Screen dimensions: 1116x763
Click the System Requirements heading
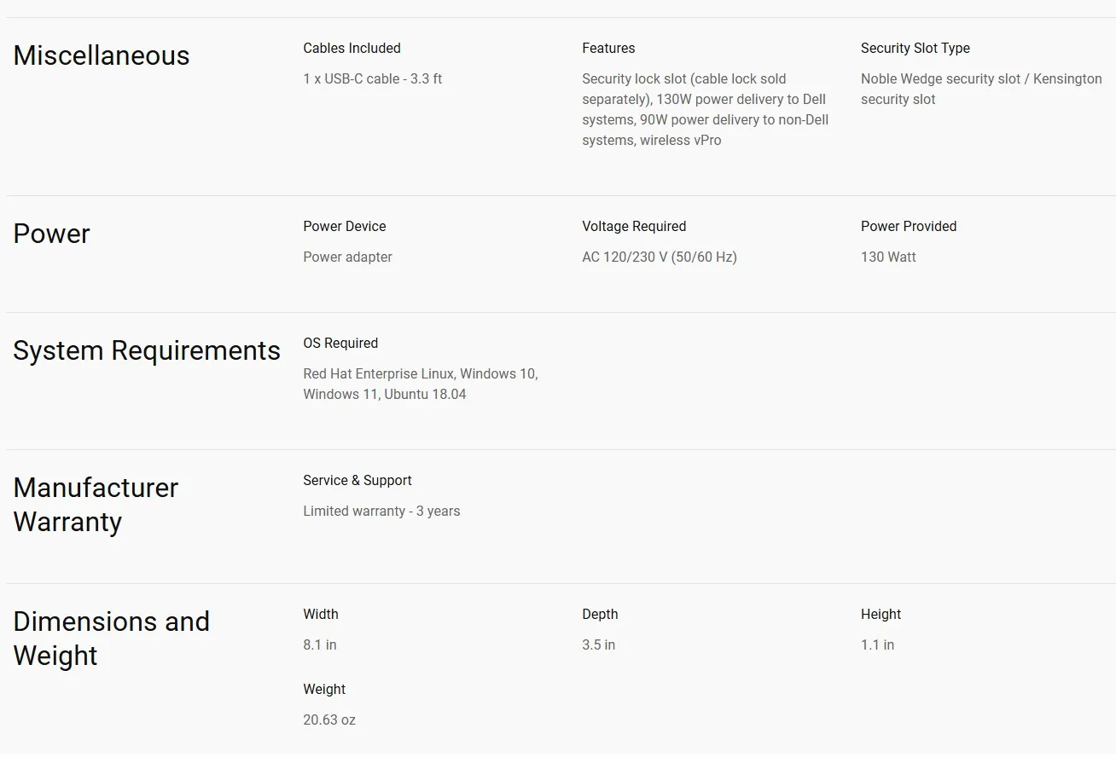point(147,350)
